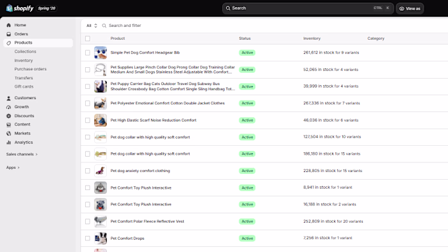Screen dimensions: 448x252
Task: Open Pet dog anxiety comfort clothing product
Action: [x=140, y=171]
